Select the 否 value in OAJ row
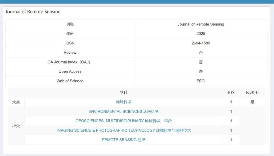 201,62
